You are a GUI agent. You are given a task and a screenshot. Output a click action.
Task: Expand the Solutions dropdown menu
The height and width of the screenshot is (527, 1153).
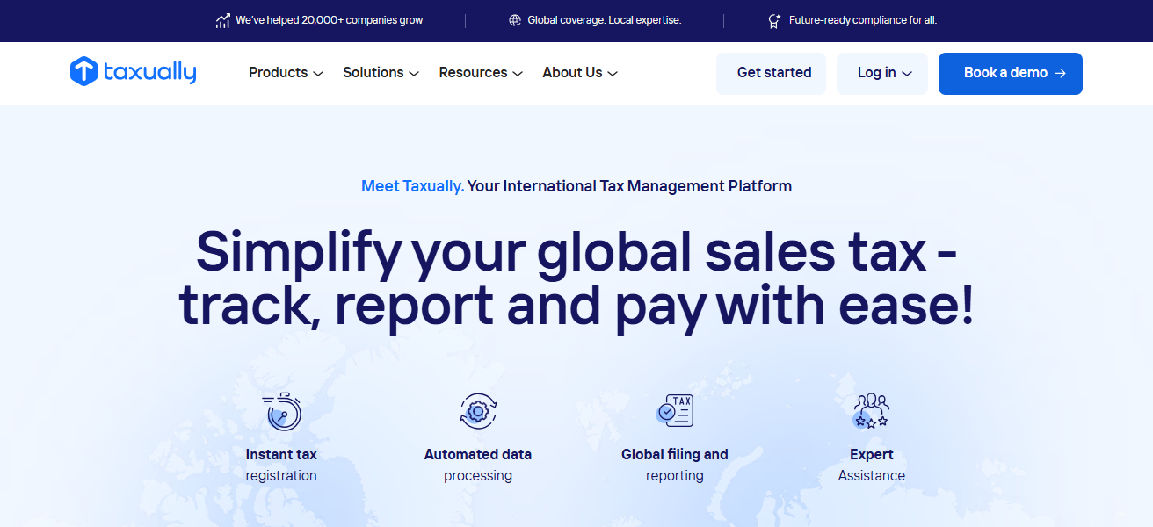tap(381, 73)
